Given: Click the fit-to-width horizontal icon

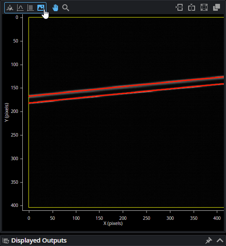Looking at the screenshot, I should pos(179,7).
